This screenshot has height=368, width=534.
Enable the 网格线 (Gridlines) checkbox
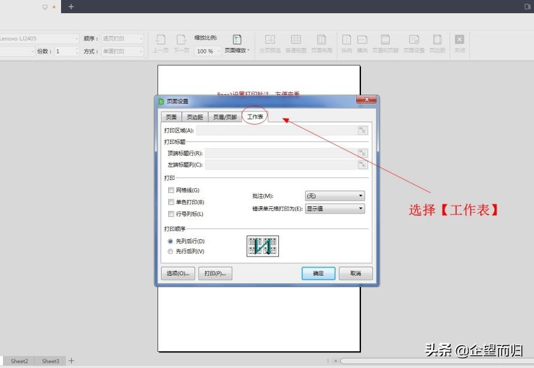click(171, 189)
